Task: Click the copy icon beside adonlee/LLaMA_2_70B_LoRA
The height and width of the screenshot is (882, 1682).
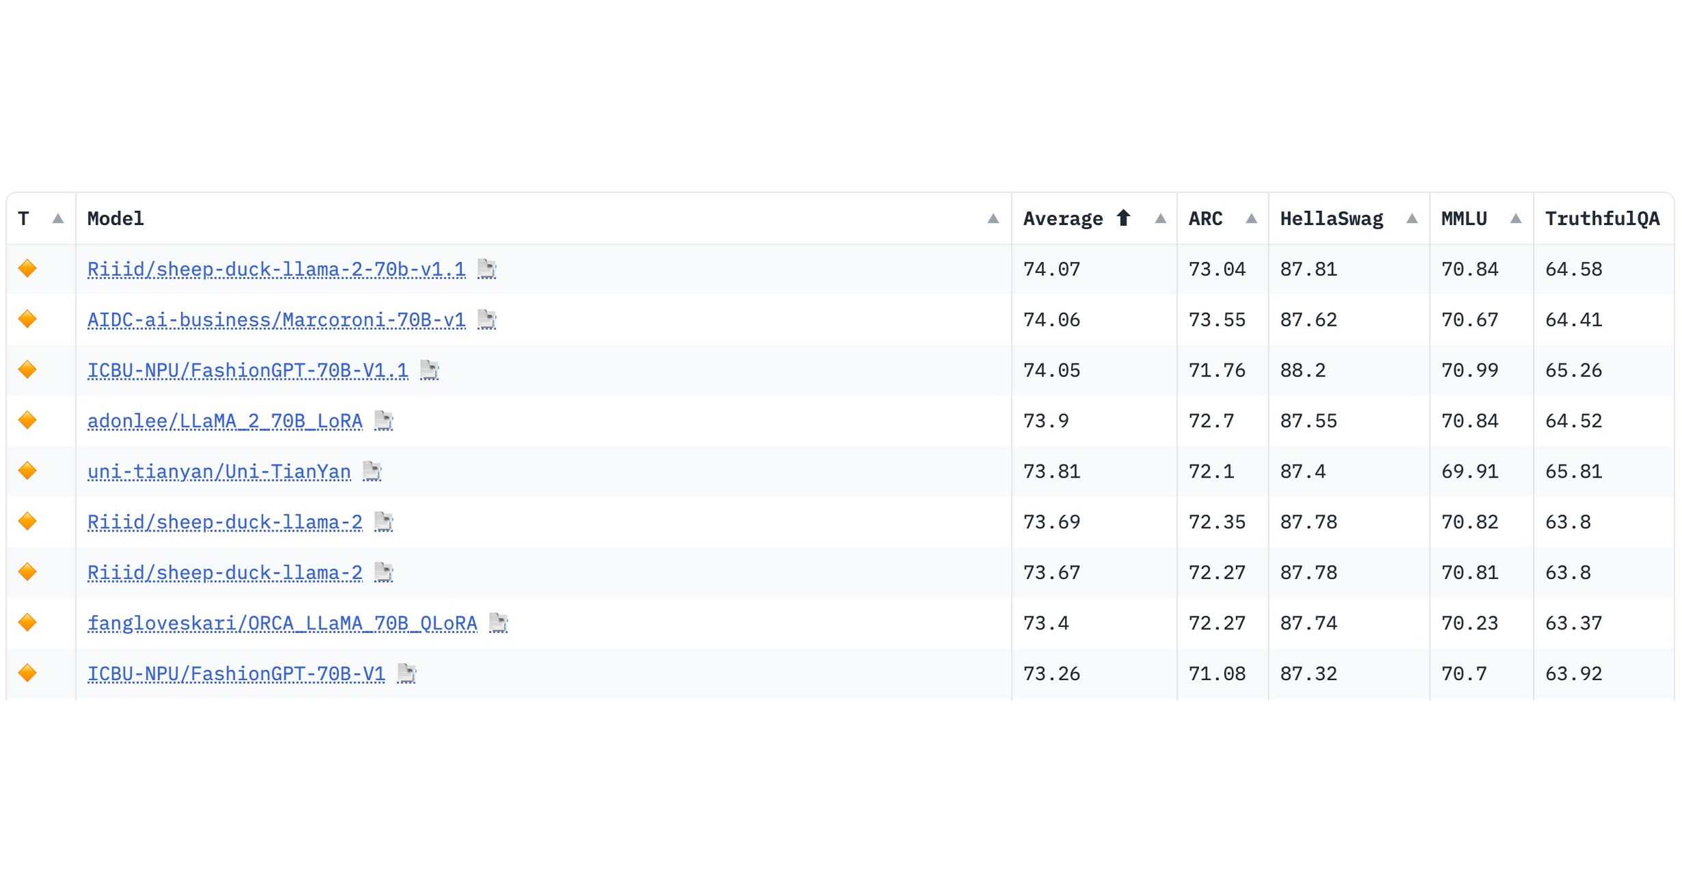Action: click(384, 421)
